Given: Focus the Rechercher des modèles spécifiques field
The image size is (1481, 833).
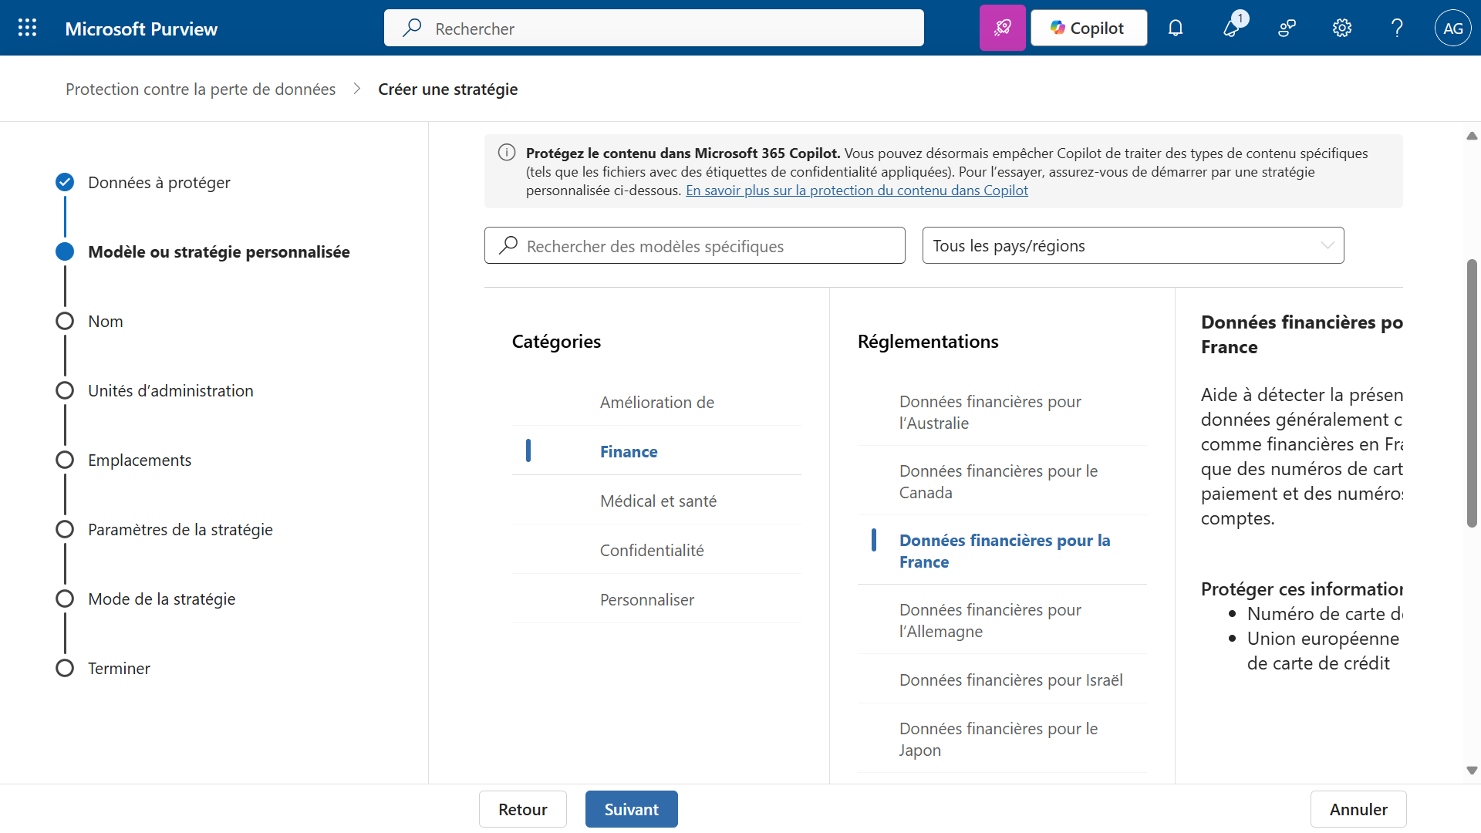Looking at the screenshot, I should click(x=694, y=246).
